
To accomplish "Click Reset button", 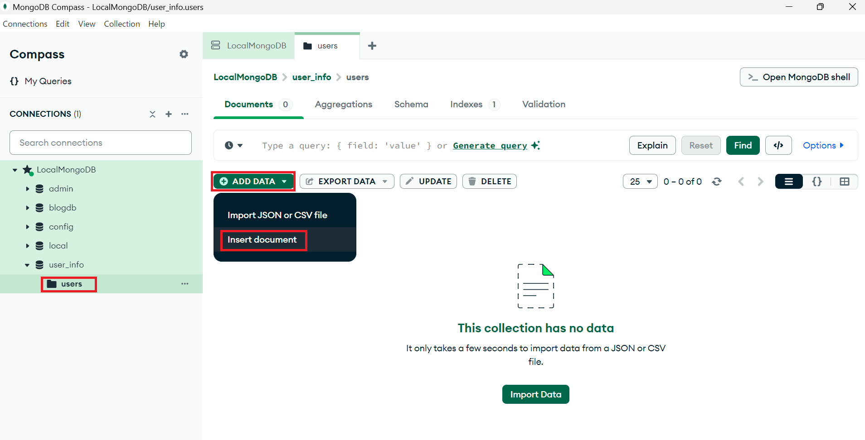I will click(x=701, y=145).
